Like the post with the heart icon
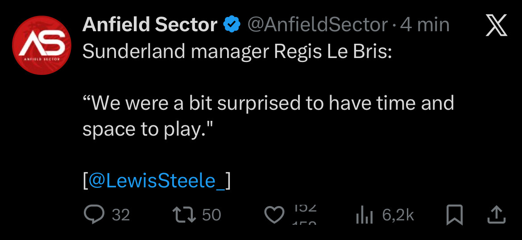The width and height of the screenshot is (522, 240). (274, 215)
